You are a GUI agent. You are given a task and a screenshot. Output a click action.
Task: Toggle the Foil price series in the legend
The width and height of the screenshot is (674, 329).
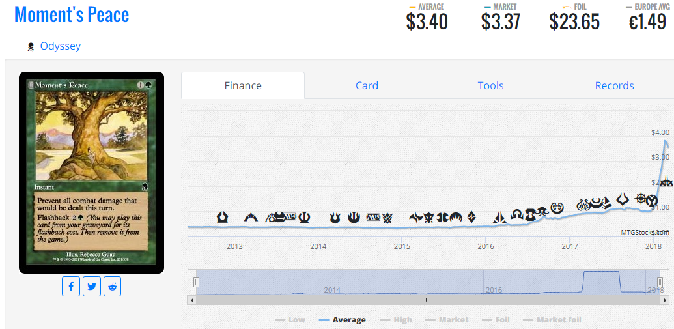click(495, 319)
